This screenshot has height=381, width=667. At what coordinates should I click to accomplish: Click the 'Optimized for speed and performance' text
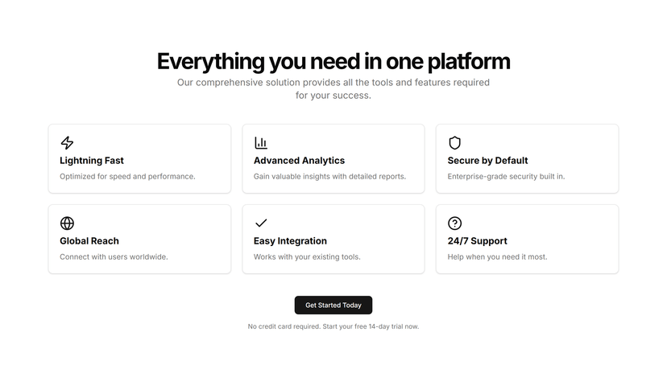click(127, 177)
